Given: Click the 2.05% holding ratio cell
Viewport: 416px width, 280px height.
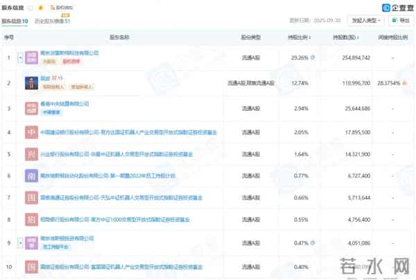Looking at the screenshot, I should (x=301, y=132).
